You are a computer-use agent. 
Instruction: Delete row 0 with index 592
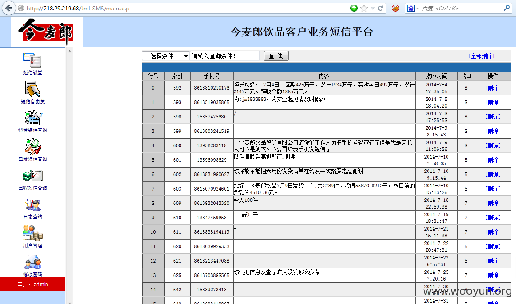(x=493, y=88)
